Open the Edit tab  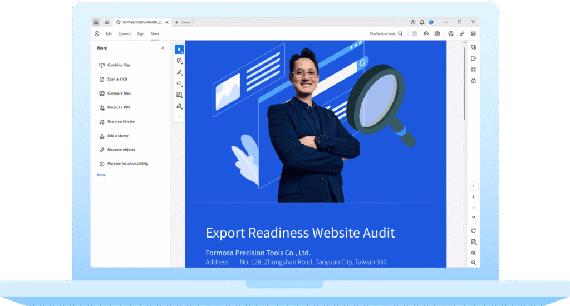click(109, 34)
